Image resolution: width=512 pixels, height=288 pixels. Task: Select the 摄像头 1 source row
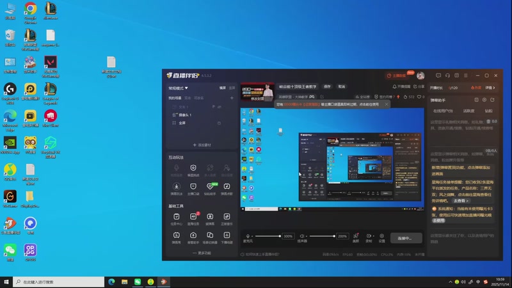pyautogui.click(x=202, y=115)
